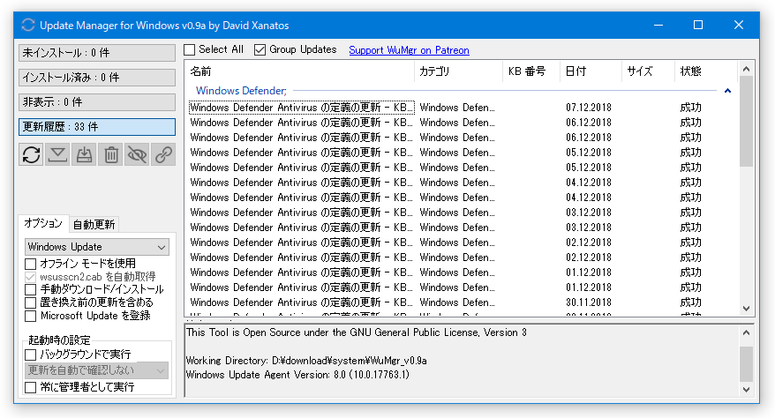775x418 pixels.
Task: Enable 置き換え前の更新を含める checkbox
Action: [31, 302]
